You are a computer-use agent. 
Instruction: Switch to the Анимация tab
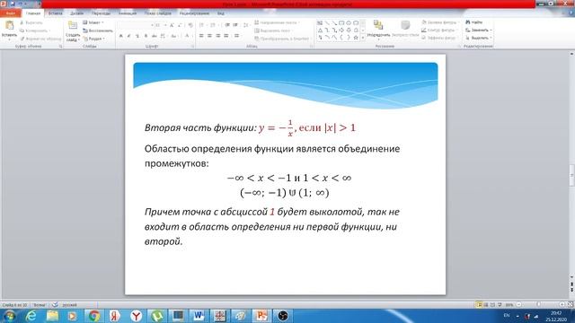point(128,13)
